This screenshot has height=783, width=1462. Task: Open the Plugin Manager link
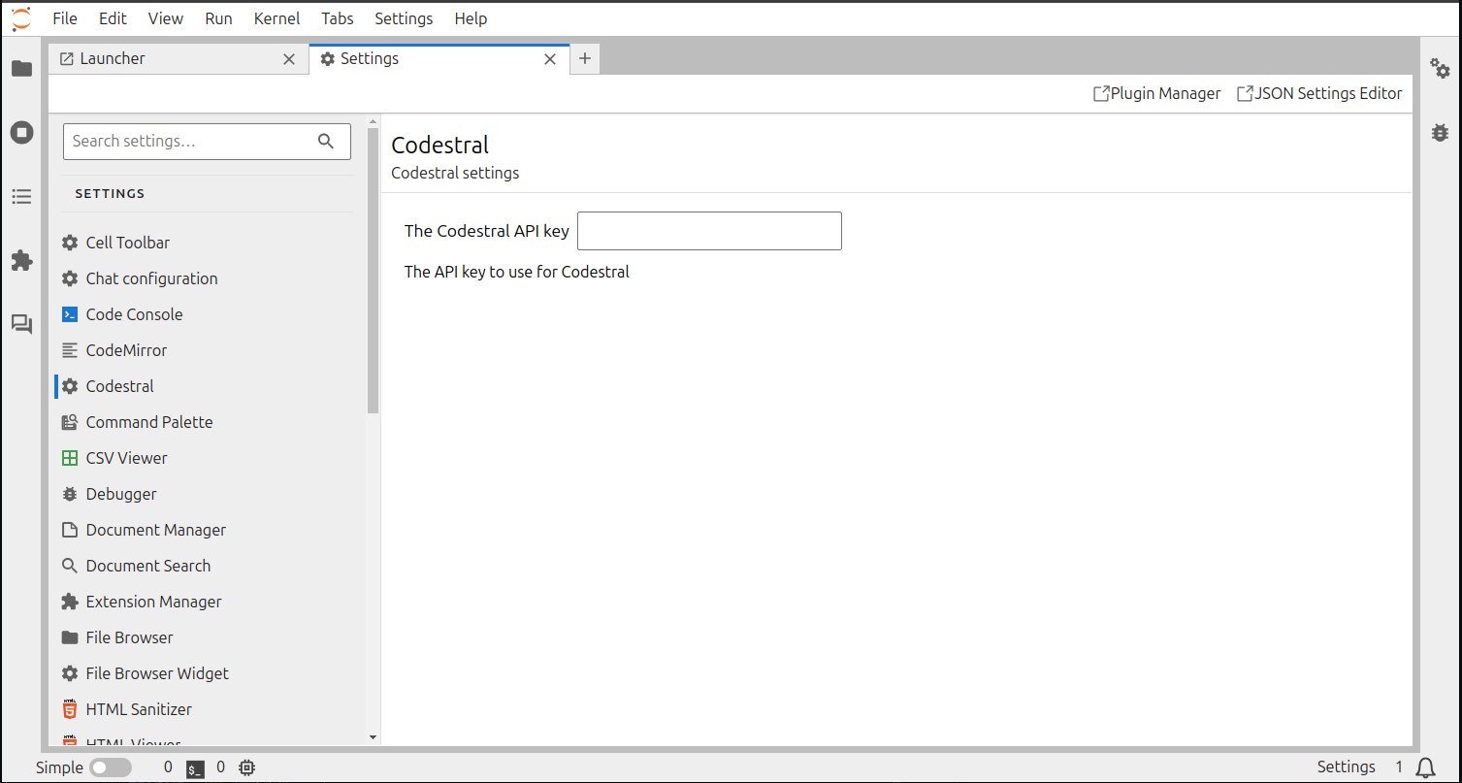pyautogui.click(x=1157, y=93)
